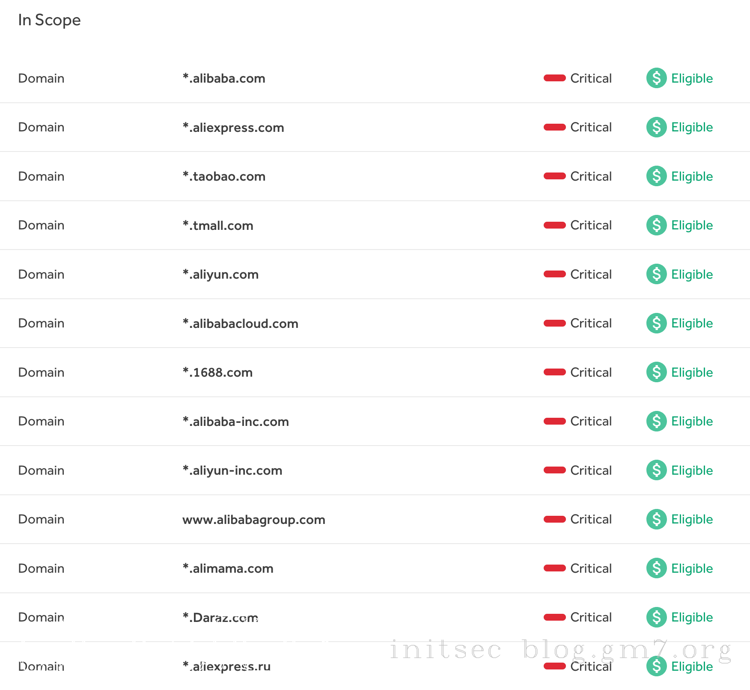This screenshot has height=690, width=750.
Task: Click the dollar icon in the *.1688.com row
Action: (656, 372)
